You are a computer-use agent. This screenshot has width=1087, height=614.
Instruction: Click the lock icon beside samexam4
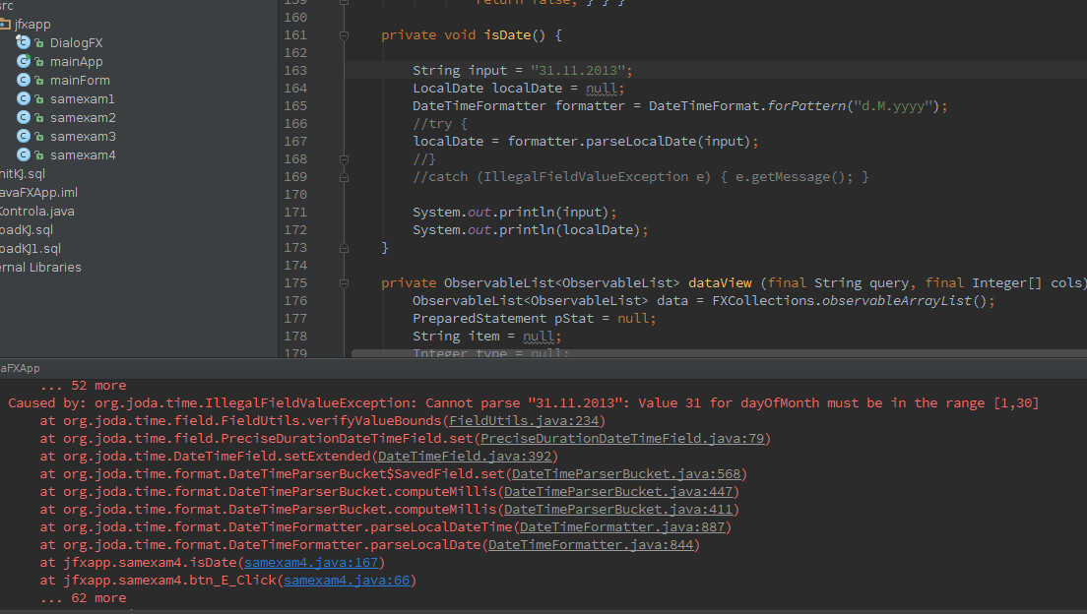(39, 155)
